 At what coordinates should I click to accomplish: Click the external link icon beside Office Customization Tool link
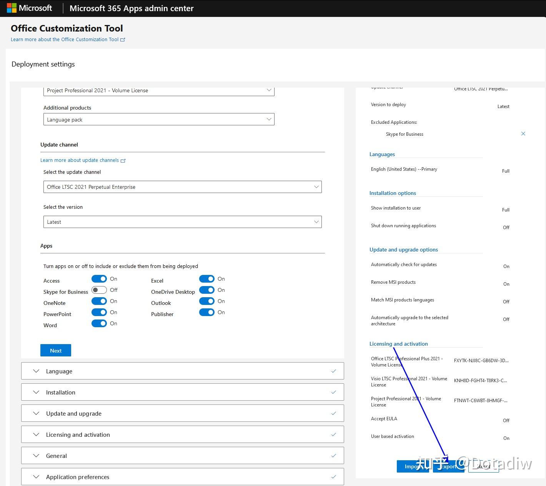tap(123, 39)
